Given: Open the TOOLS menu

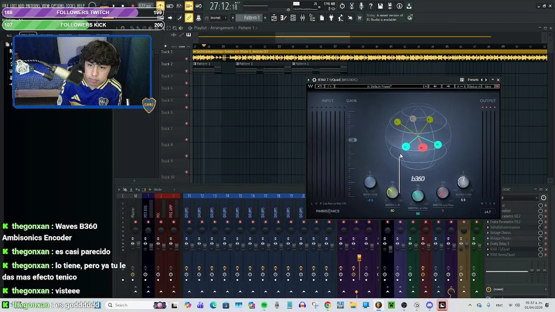Looking at the screenshot, I should pyautogui.click(x=70, y=6).
